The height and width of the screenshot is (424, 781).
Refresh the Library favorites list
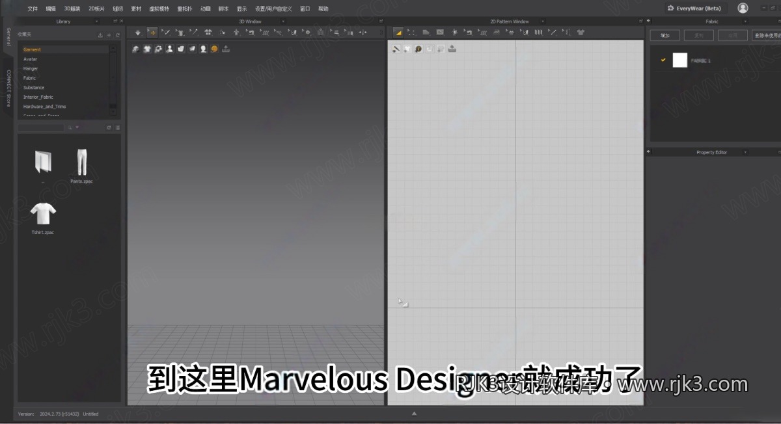tap(117, 35)
